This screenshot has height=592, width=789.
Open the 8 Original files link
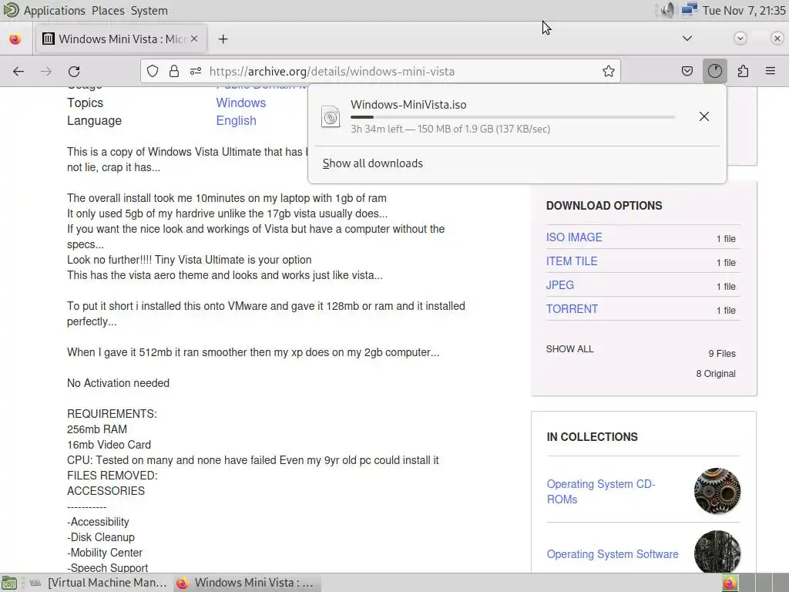coord(716,374)
